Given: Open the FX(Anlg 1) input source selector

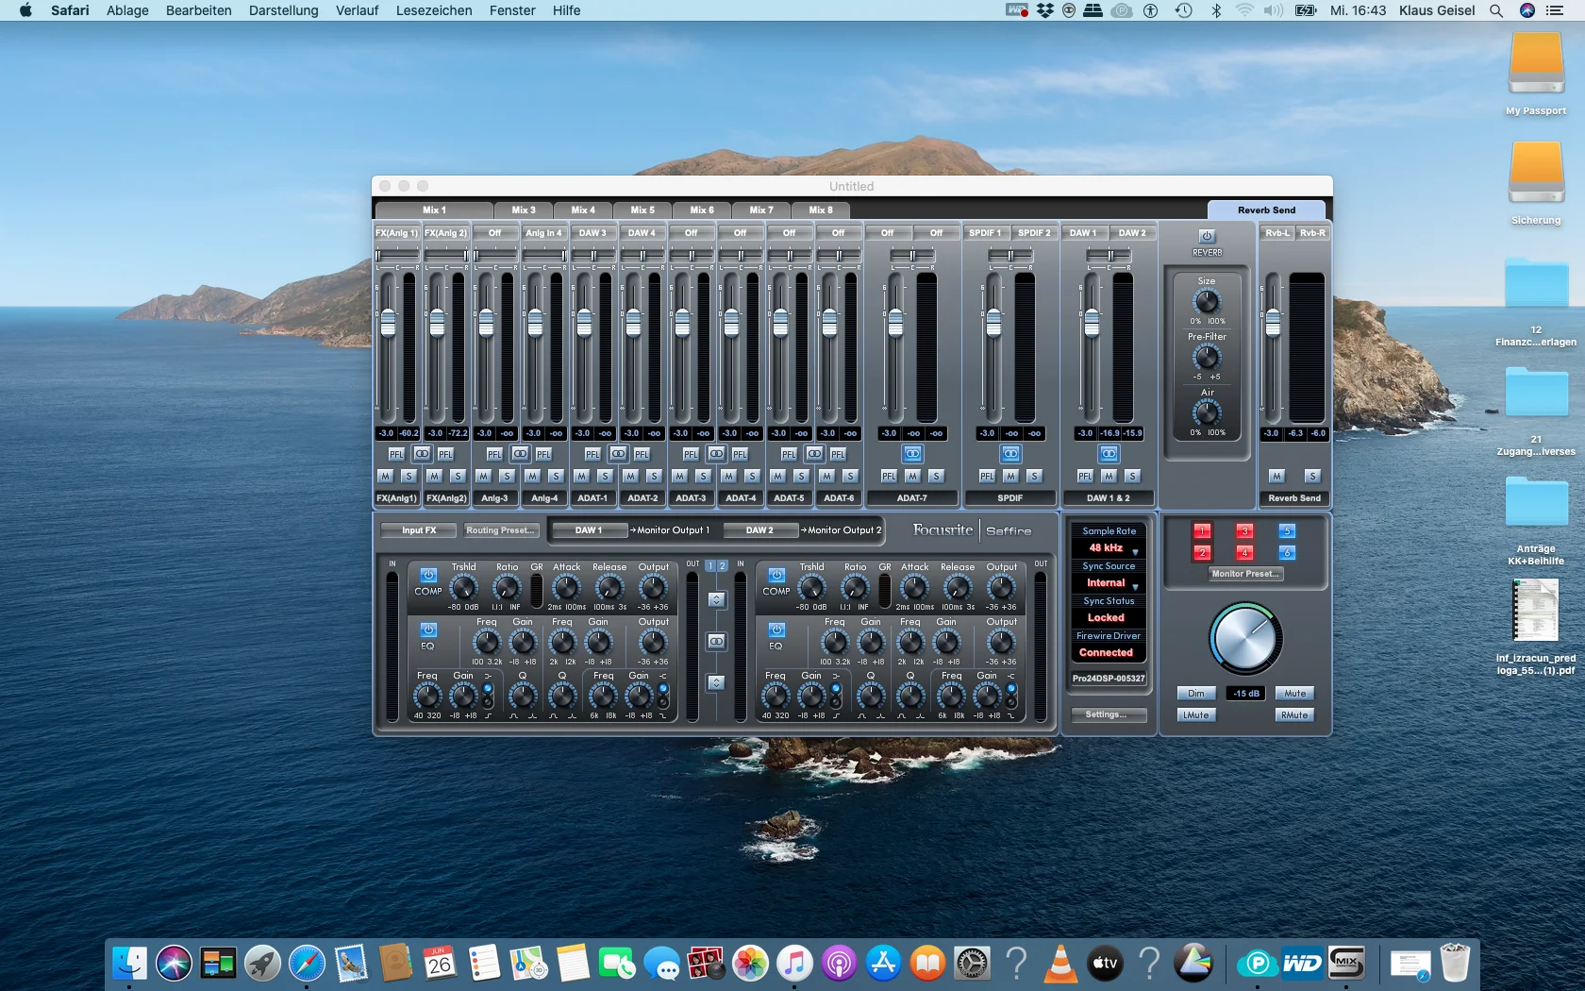Looking at the screenshot, I should [396, 233].
